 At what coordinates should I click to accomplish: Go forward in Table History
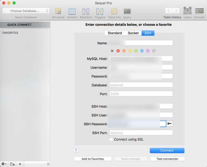(176, 11)
